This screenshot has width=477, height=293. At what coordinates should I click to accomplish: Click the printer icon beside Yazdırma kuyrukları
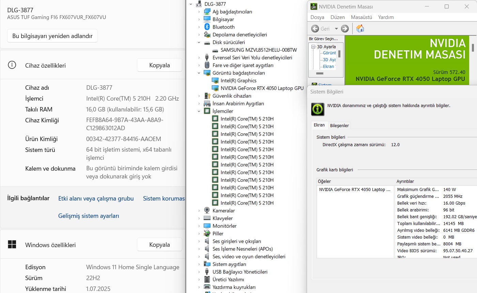(x=207, y=287)
